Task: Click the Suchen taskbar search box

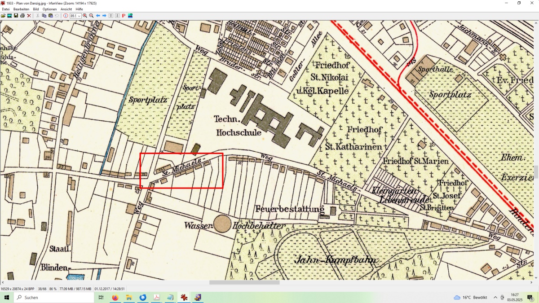Action: [54, 297]
